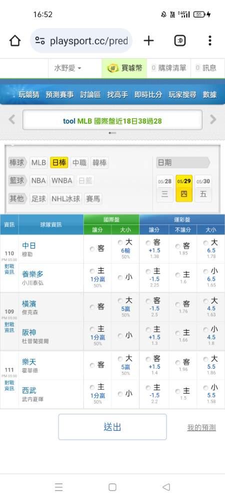Choose the date 05/29 四

click(x=184, y=188)
